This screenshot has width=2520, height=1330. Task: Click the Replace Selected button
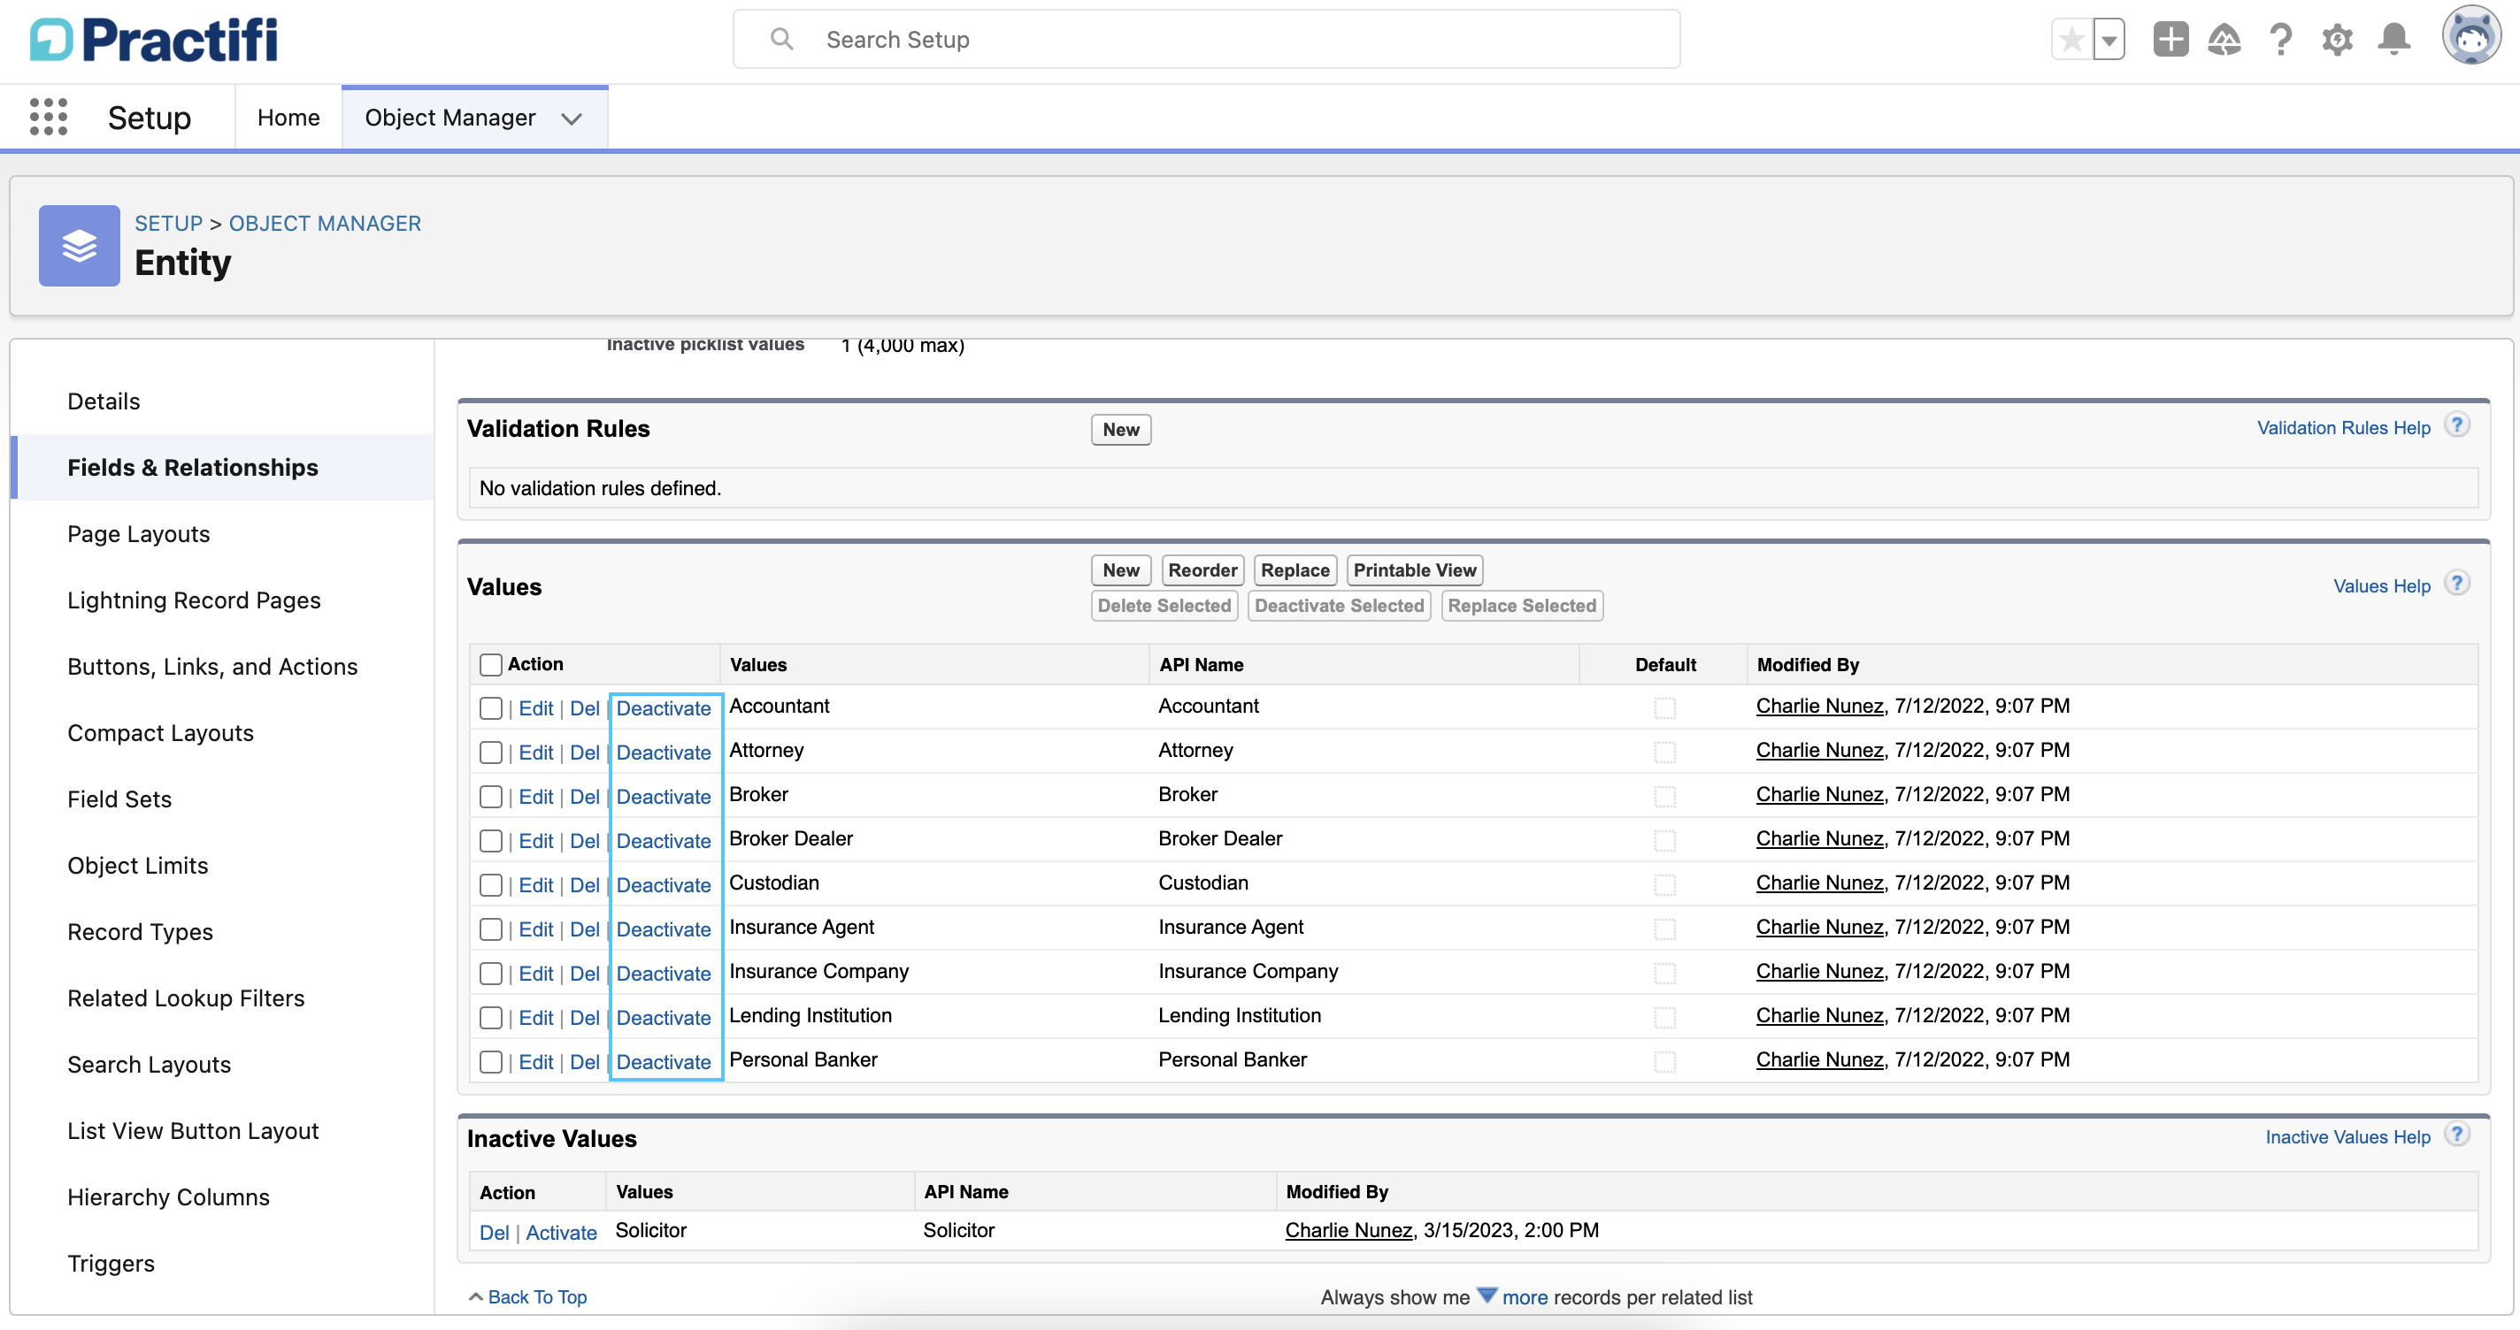[x=1522, y=606]
